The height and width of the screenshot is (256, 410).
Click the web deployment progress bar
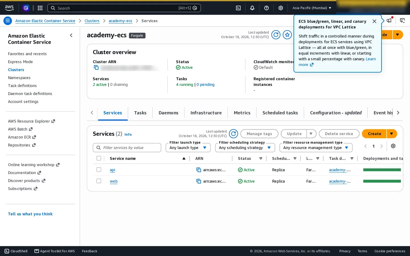tap(382, 181)
